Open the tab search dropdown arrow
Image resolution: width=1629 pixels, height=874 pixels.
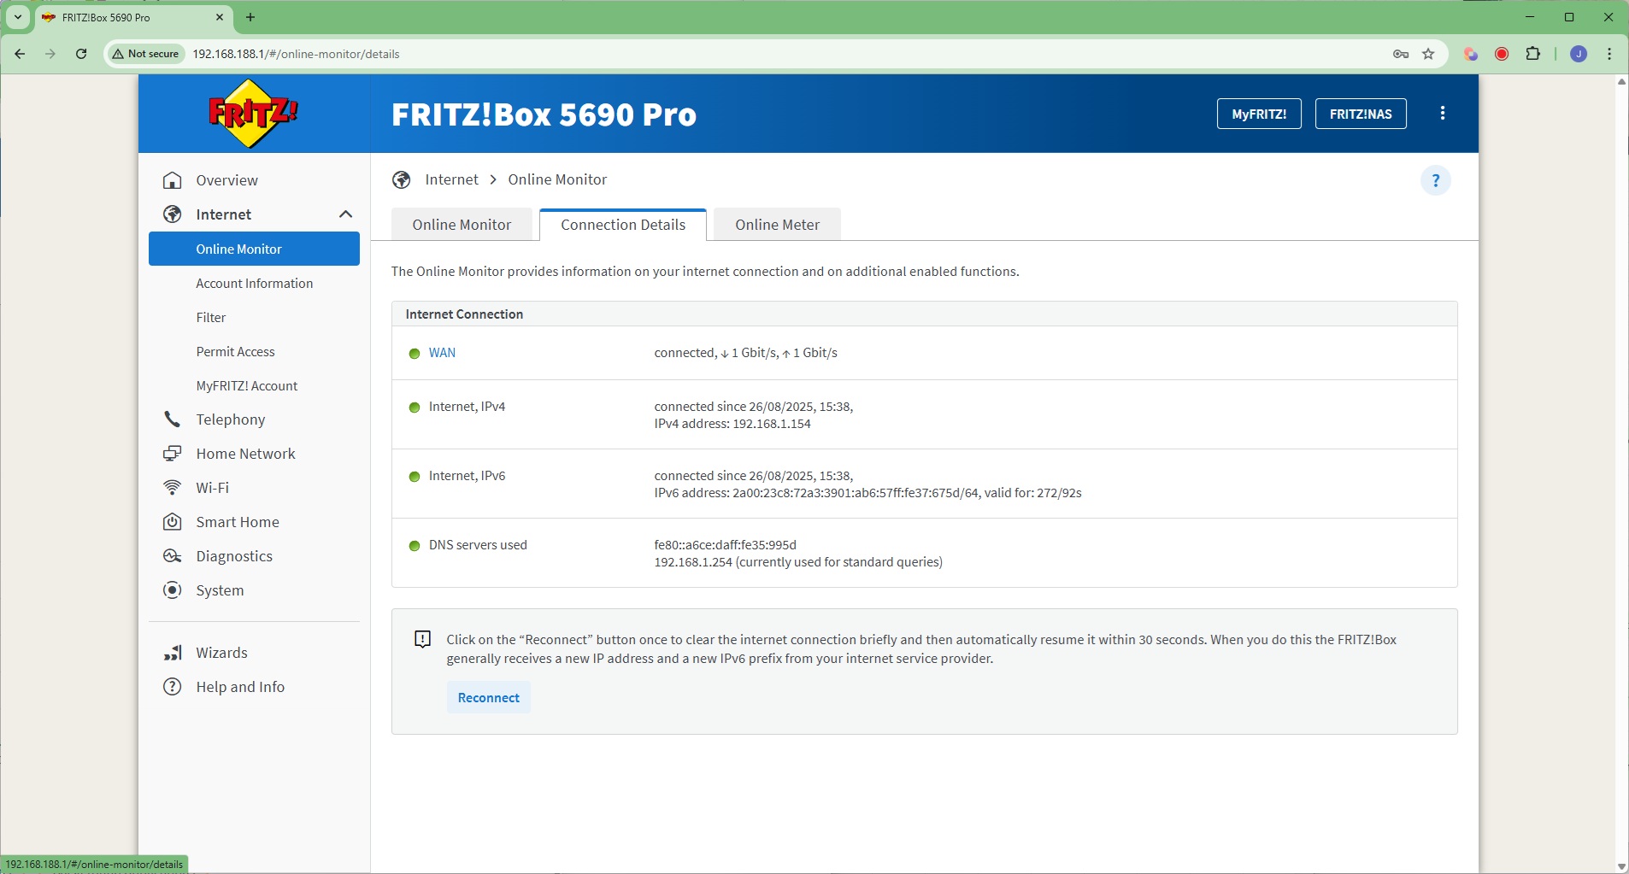[18, 17]
